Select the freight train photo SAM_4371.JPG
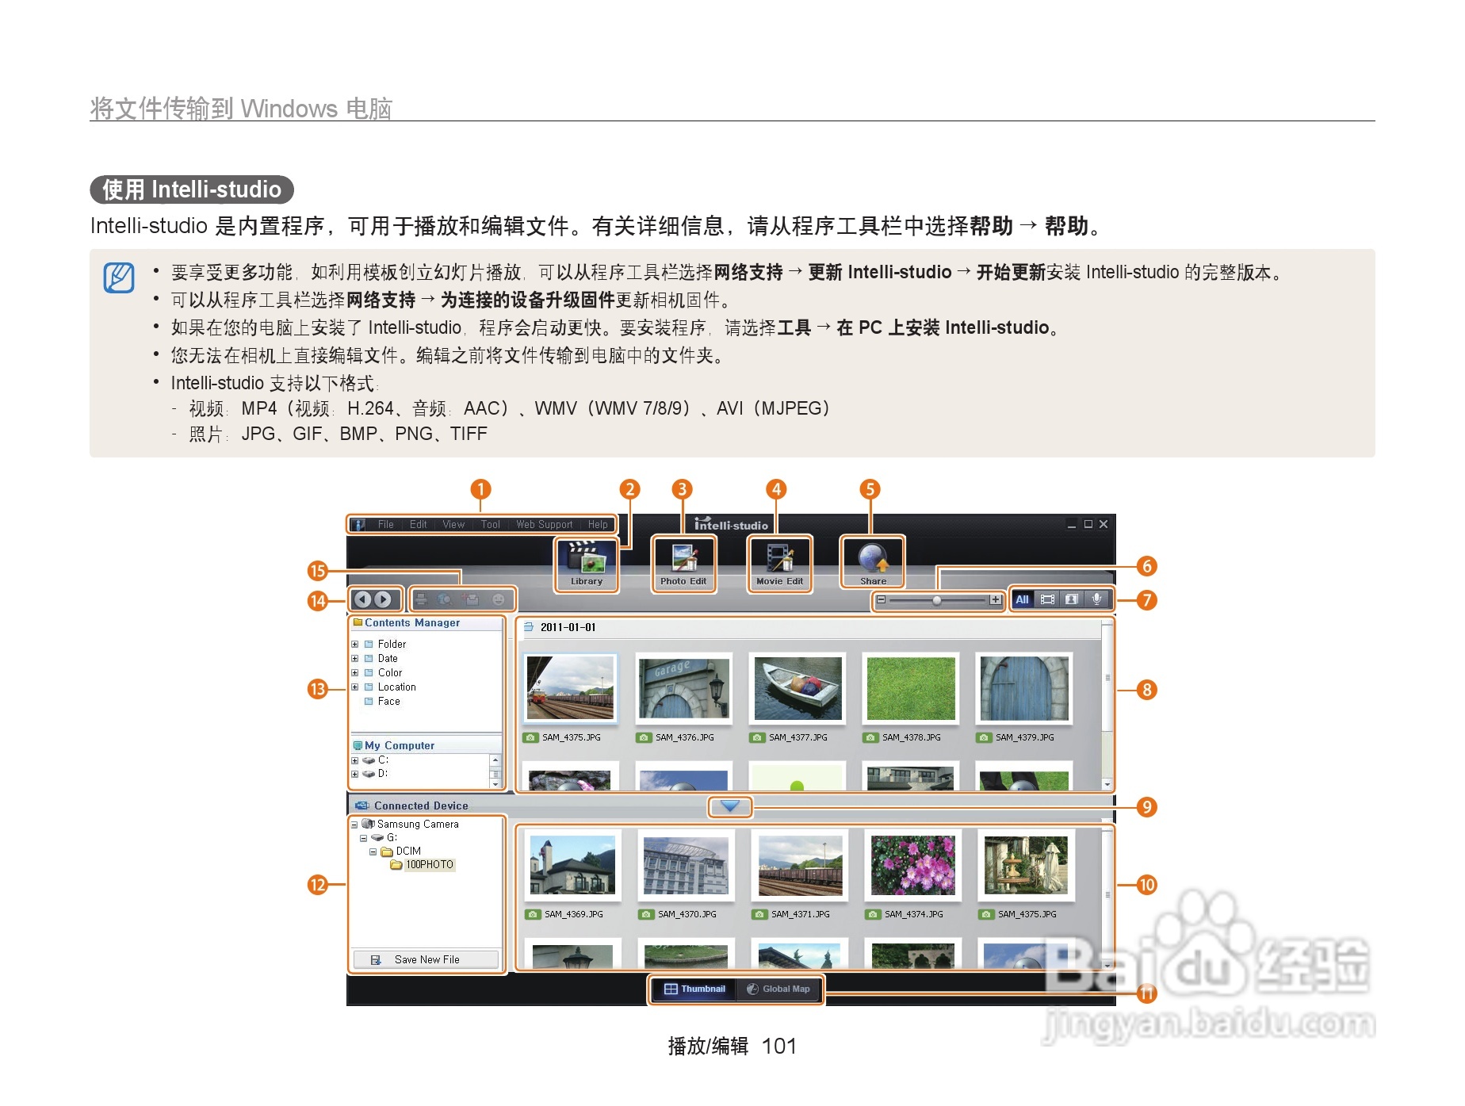This screenshot has width=1465, height=1106. [800, 865]
